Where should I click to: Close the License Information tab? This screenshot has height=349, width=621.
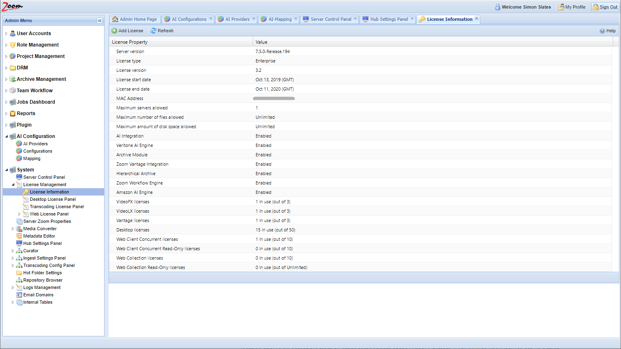tap(476, 18)
